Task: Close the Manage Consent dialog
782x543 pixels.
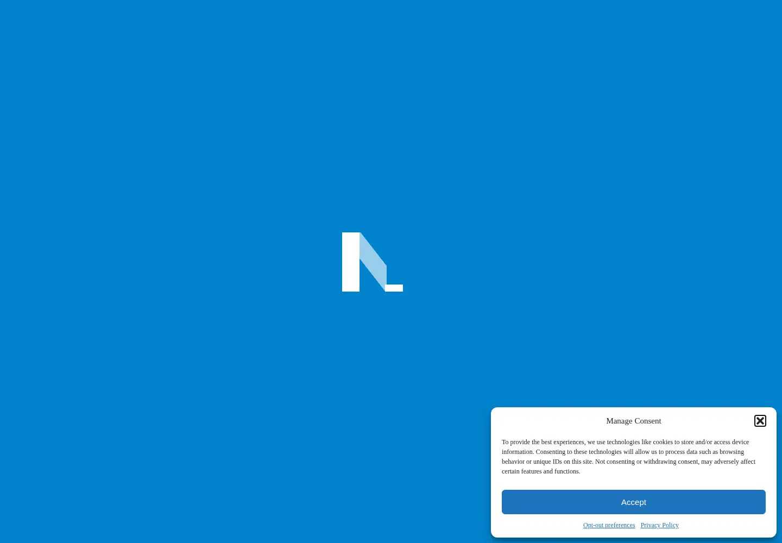Action: [760, 421]
